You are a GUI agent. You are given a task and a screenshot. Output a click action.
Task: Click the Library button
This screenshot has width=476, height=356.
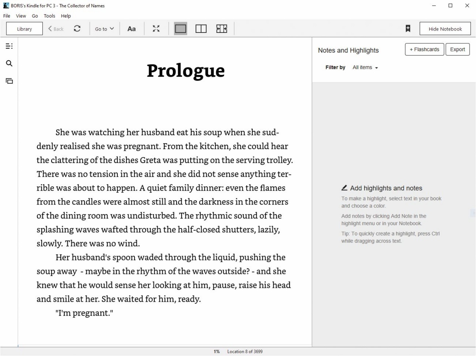point(25,29)
